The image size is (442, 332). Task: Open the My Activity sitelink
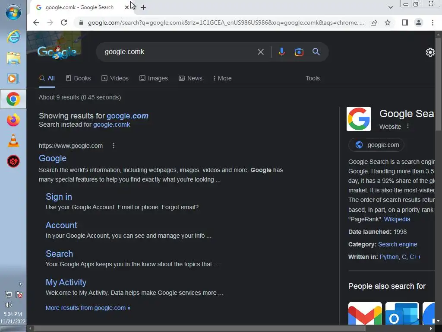click(66, 282)
